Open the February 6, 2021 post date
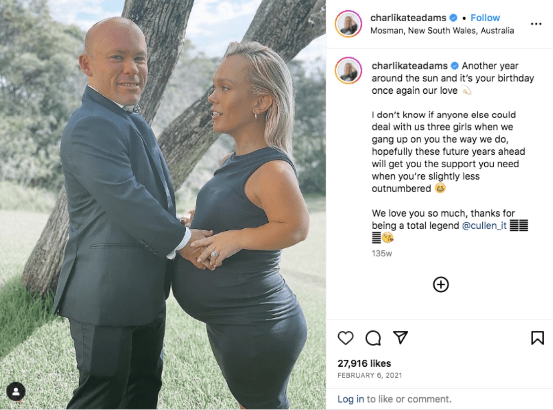This screenshot has height=410, width=553. (x=370, y=375)
